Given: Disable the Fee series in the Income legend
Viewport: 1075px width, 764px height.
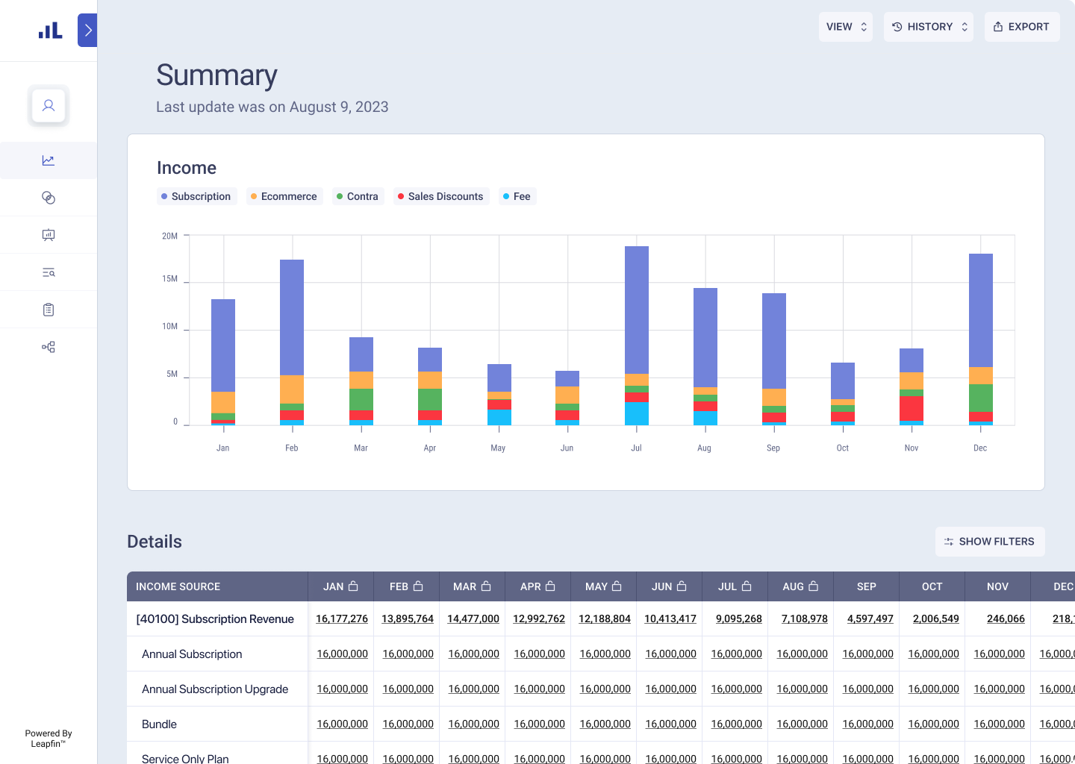Looking at the screenshot, I should click(x=517, y=195).
